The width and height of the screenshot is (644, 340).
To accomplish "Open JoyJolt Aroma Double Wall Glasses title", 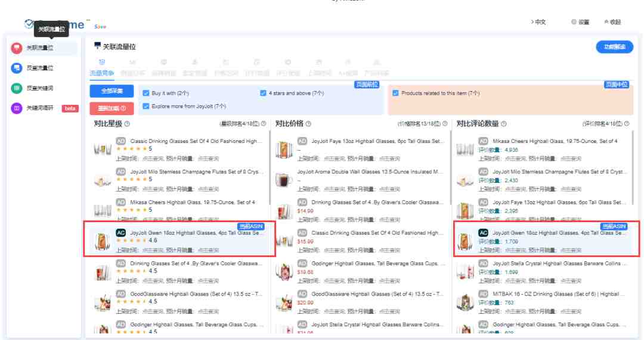I will [370, 172].
